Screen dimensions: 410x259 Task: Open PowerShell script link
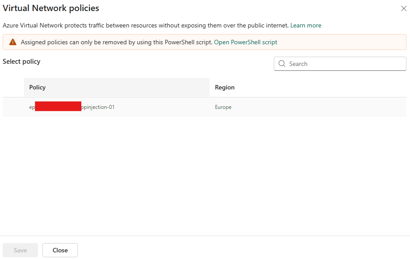point(245,42)
